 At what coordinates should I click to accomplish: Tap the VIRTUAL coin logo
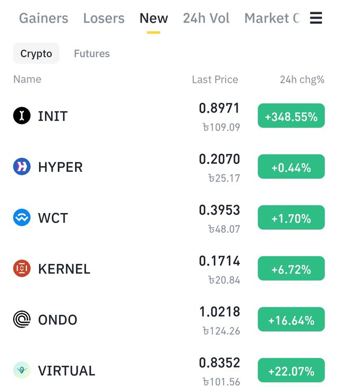click(22, 370)
